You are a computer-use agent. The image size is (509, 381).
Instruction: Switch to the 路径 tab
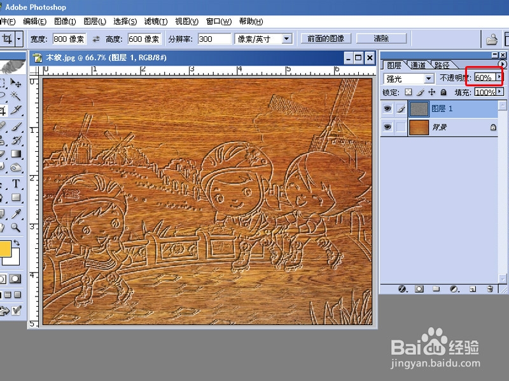442,65
